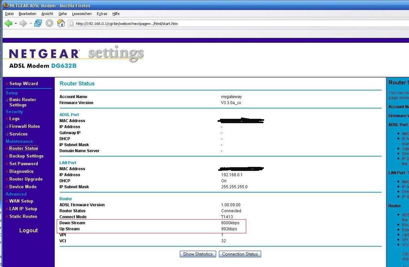The image size is (409, 267).
Task: Click the Up Stream value 992kbps
Action: point(229,229)
